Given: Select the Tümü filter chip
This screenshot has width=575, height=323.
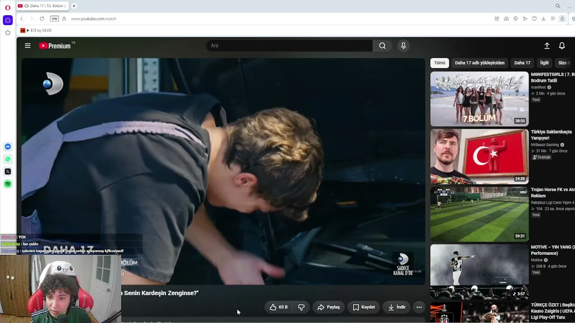Looking at the screenshot, I should pos(439,63).
